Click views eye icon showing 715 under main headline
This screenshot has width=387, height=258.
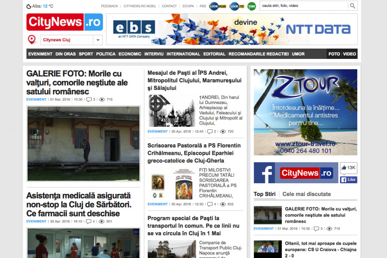(x=102, y=99)
